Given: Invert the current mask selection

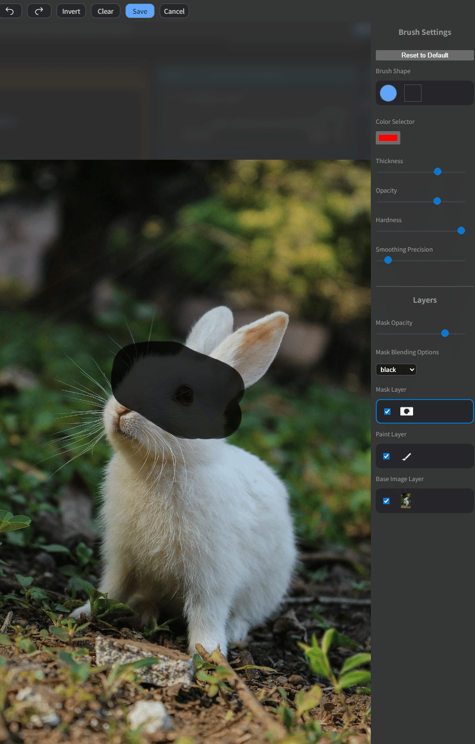Looking at the screenshot, I should 71,10.
